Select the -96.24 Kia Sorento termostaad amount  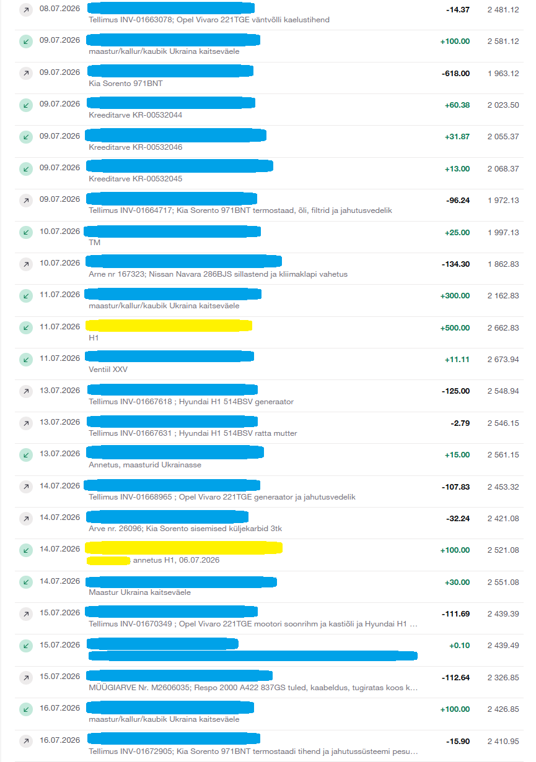(458, 201)
